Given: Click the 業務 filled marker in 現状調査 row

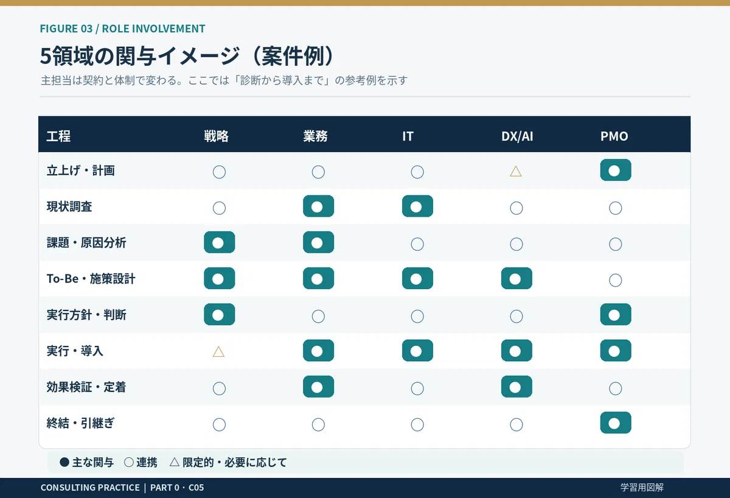Looking at the screenshot, I should click(318, 206).
